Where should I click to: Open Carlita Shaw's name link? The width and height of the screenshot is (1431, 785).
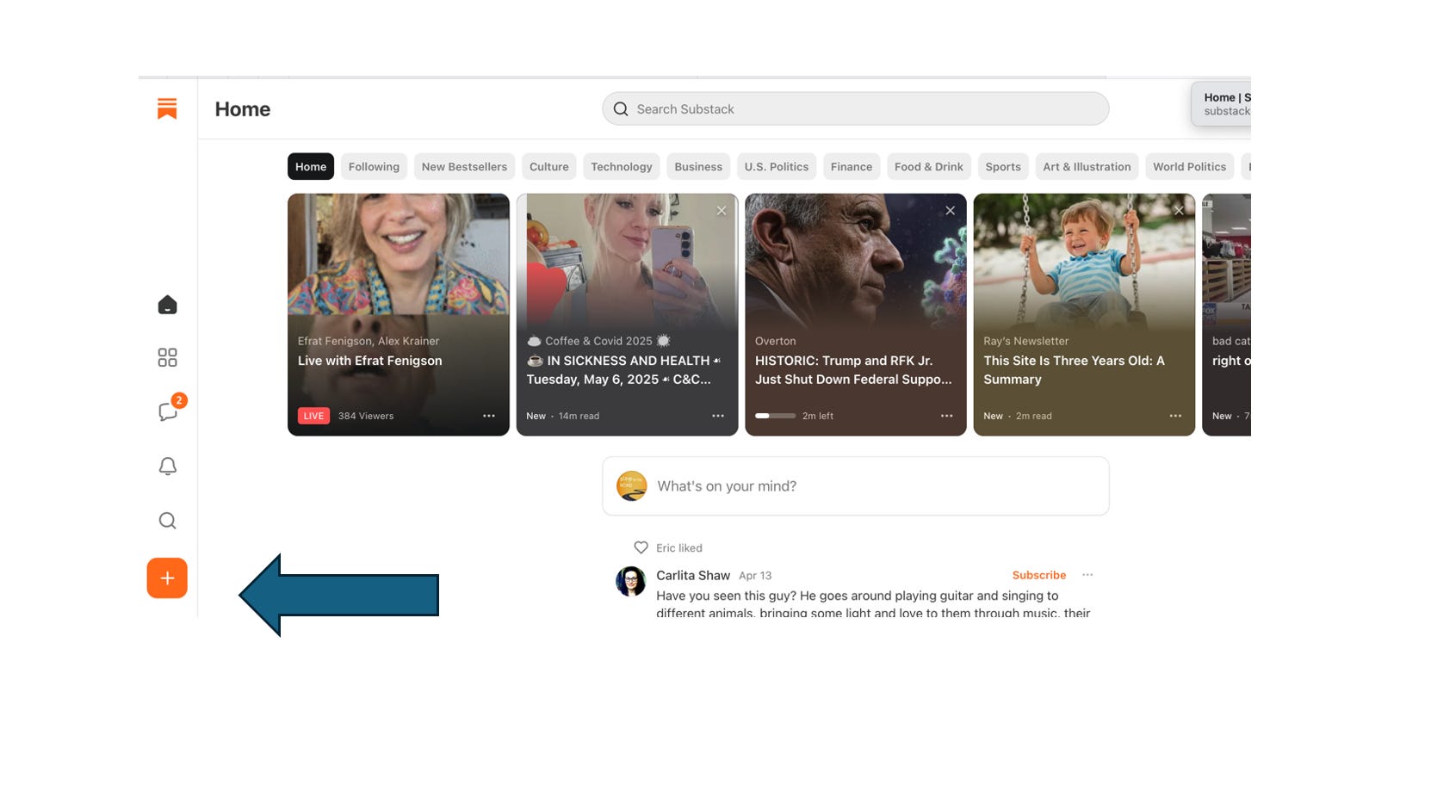coord(693,575)
